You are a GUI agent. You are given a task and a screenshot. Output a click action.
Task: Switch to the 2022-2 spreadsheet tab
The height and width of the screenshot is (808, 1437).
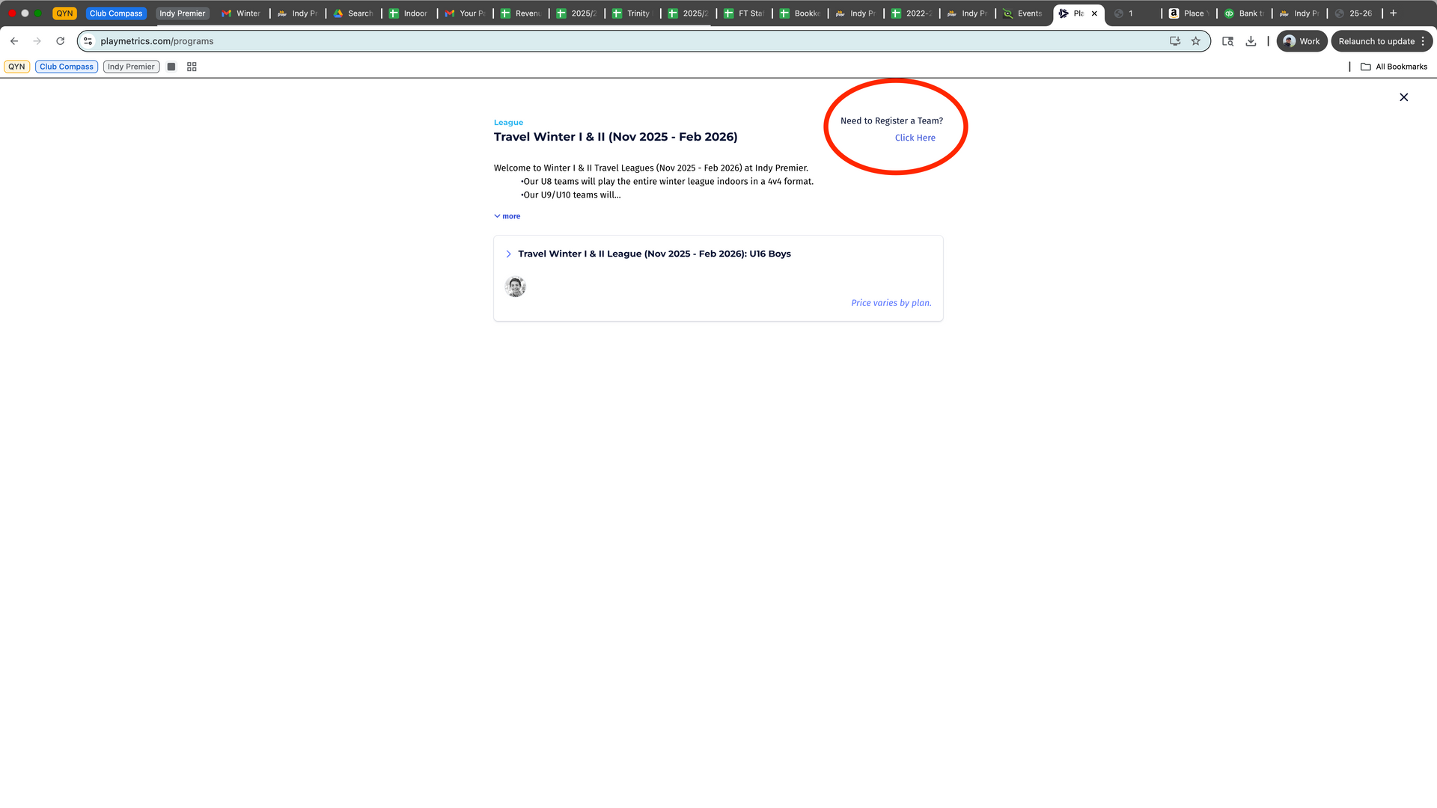(912, 13)
